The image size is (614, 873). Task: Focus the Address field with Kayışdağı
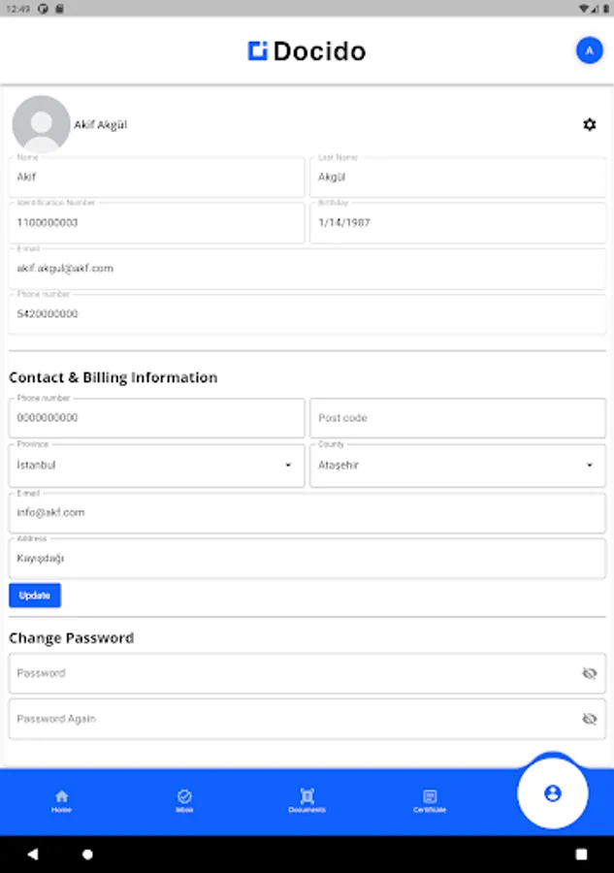307,559
